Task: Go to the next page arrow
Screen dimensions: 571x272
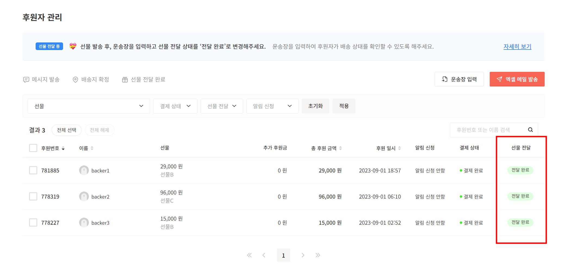Action: point(303,255)
